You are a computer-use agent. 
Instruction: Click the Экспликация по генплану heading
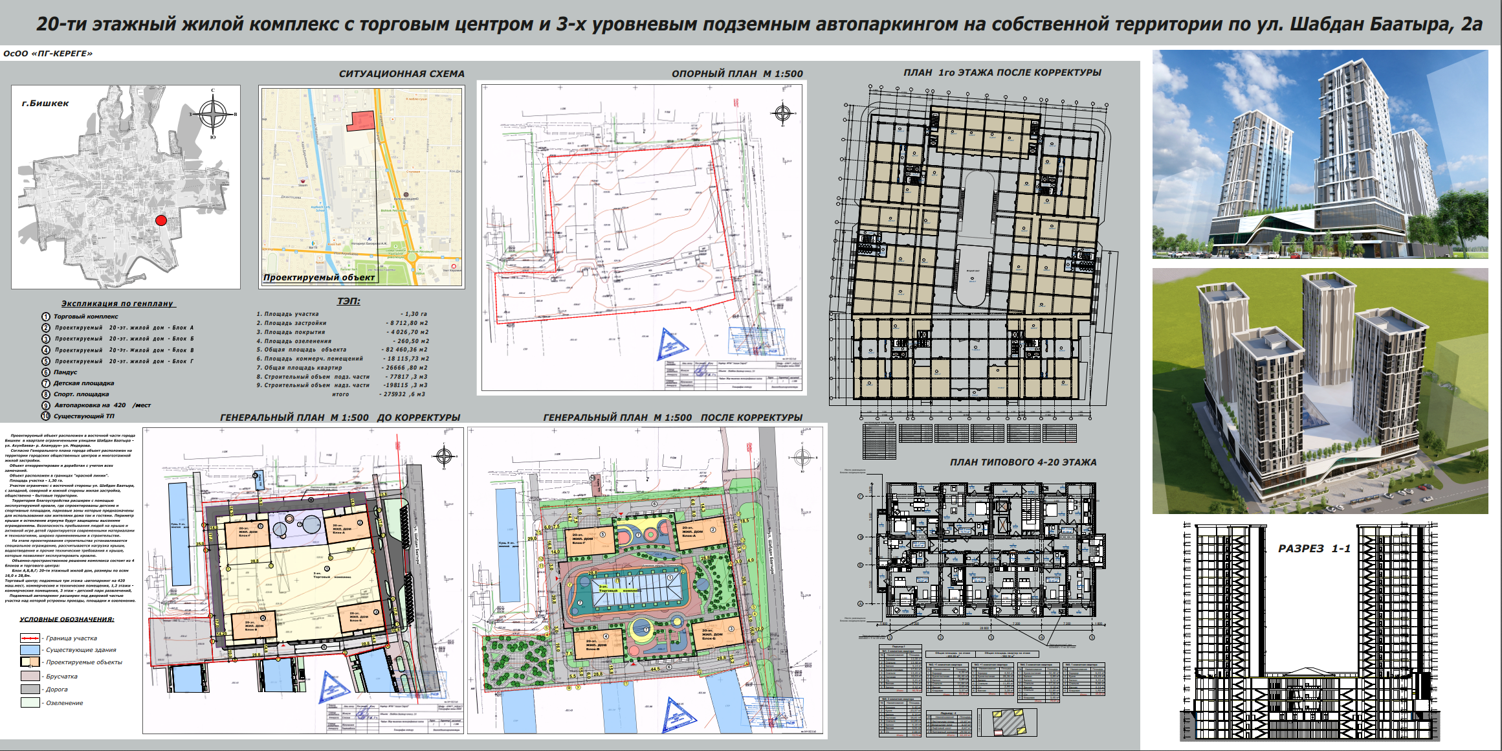pyautogui.click(x=118, y=303)
